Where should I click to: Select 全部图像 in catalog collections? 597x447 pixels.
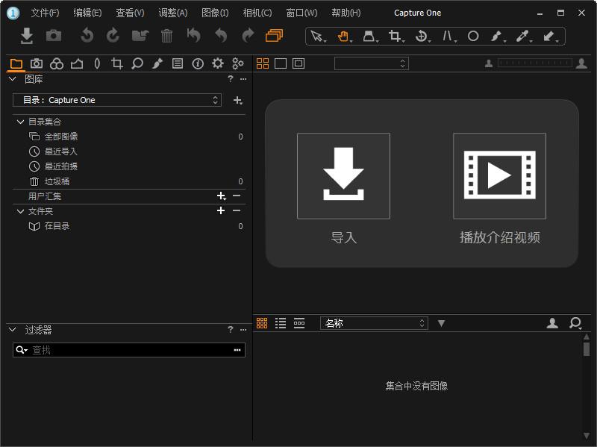click(x=129, y=137)
